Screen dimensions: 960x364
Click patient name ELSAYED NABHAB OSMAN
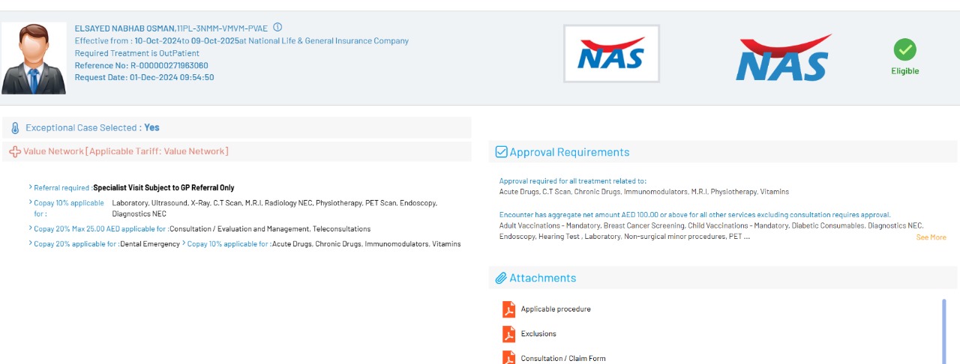click(x=124, y=28)
